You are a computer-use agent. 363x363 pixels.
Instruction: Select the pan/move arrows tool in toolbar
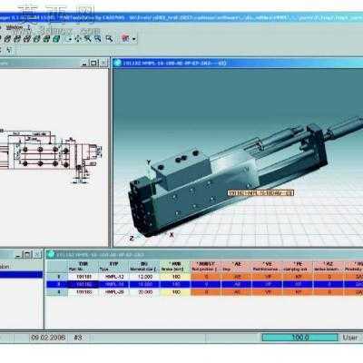78,39
